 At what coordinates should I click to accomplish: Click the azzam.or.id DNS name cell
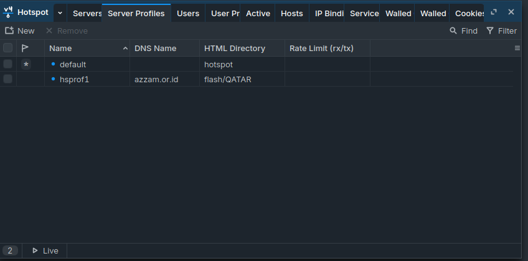164,80
